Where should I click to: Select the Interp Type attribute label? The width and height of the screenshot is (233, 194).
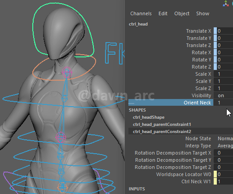point(198,146)
